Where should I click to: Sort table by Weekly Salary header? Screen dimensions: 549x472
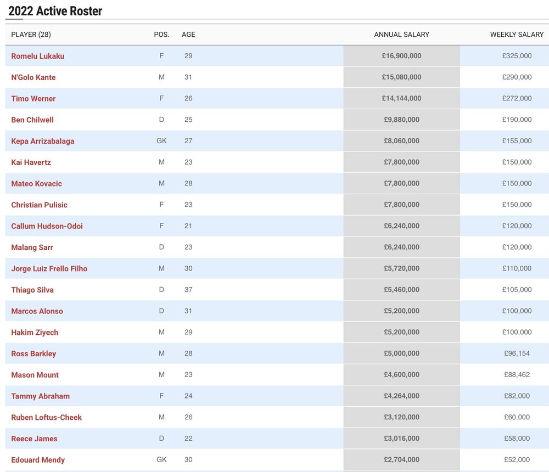[517, 35]
